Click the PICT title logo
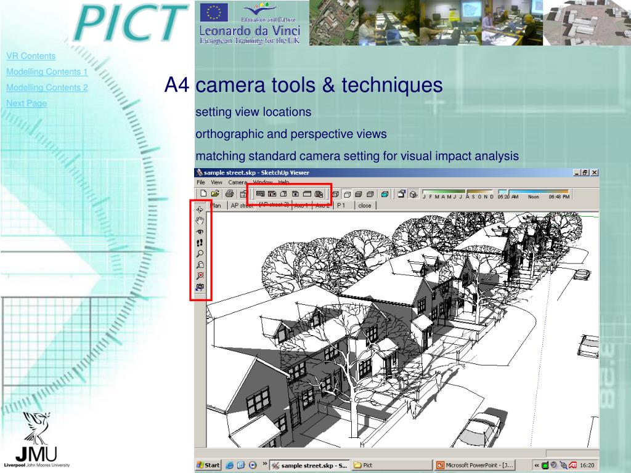 131,22
